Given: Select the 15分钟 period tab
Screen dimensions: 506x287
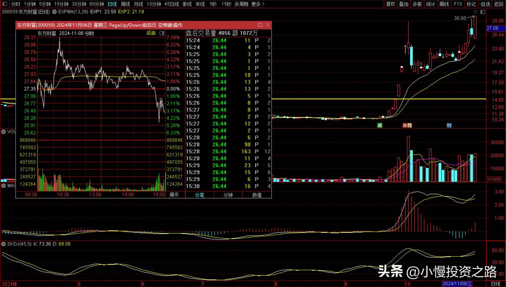Looking at the screenshot, I should tap(61, 4).
